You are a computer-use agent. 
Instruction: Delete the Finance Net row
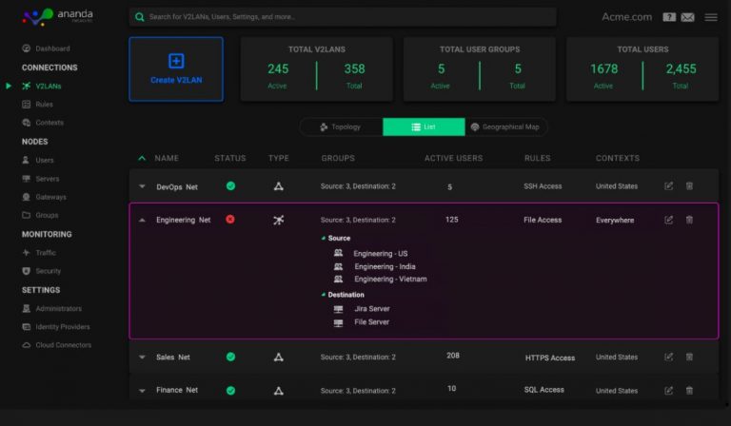click(689, 391)
